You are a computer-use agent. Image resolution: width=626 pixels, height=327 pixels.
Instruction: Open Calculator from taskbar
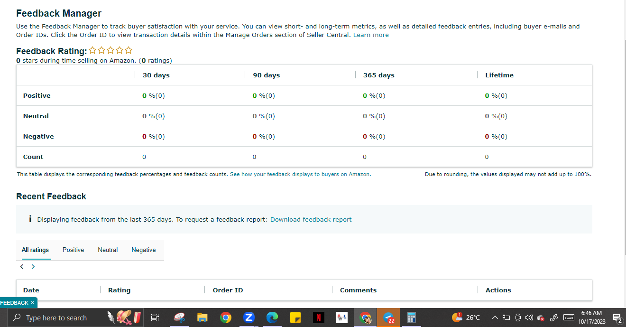click(x=411, y=318)
